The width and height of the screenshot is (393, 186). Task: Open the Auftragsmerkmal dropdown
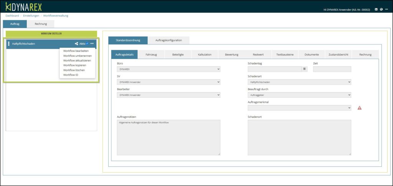[299, 108]
